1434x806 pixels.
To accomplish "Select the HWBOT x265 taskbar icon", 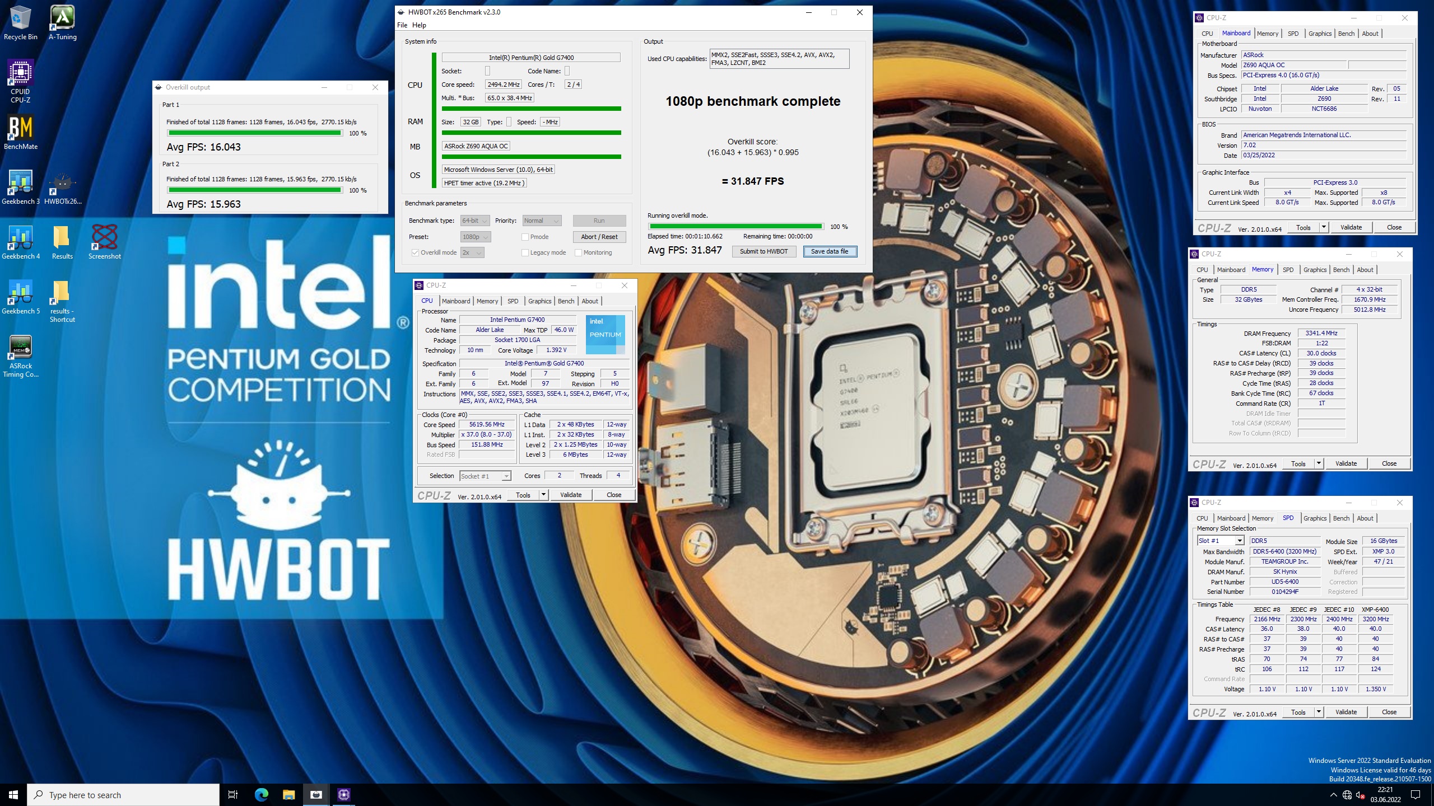I will [316, 795].
